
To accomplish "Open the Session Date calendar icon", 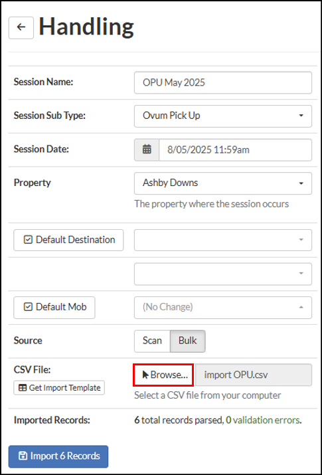I will pos(147,149).
